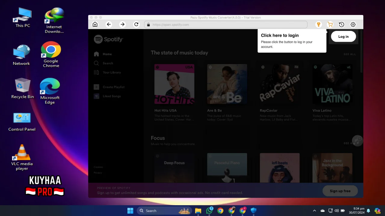Launch Google Chrome desktop shortcut
Image resolution: width=385 pixels, height=216 pixels.
click(51, 54)
